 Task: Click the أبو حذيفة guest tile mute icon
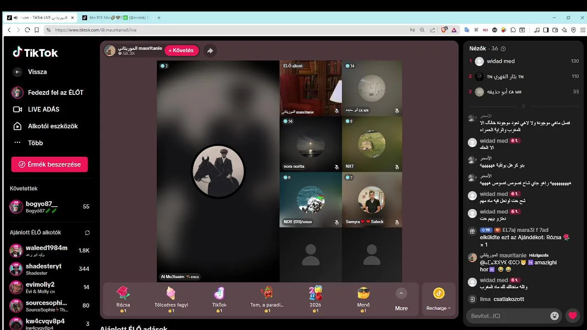[397, 111]
